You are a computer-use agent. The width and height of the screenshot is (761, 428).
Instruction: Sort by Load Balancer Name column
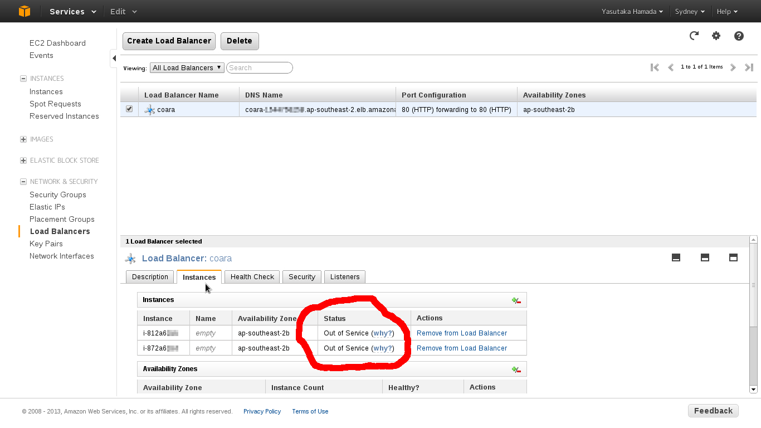click(x=189, y=95)
